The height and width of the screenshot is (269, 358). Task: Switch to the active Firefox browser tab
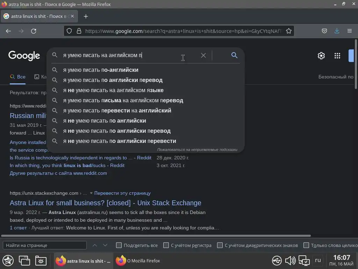(39, 16)
